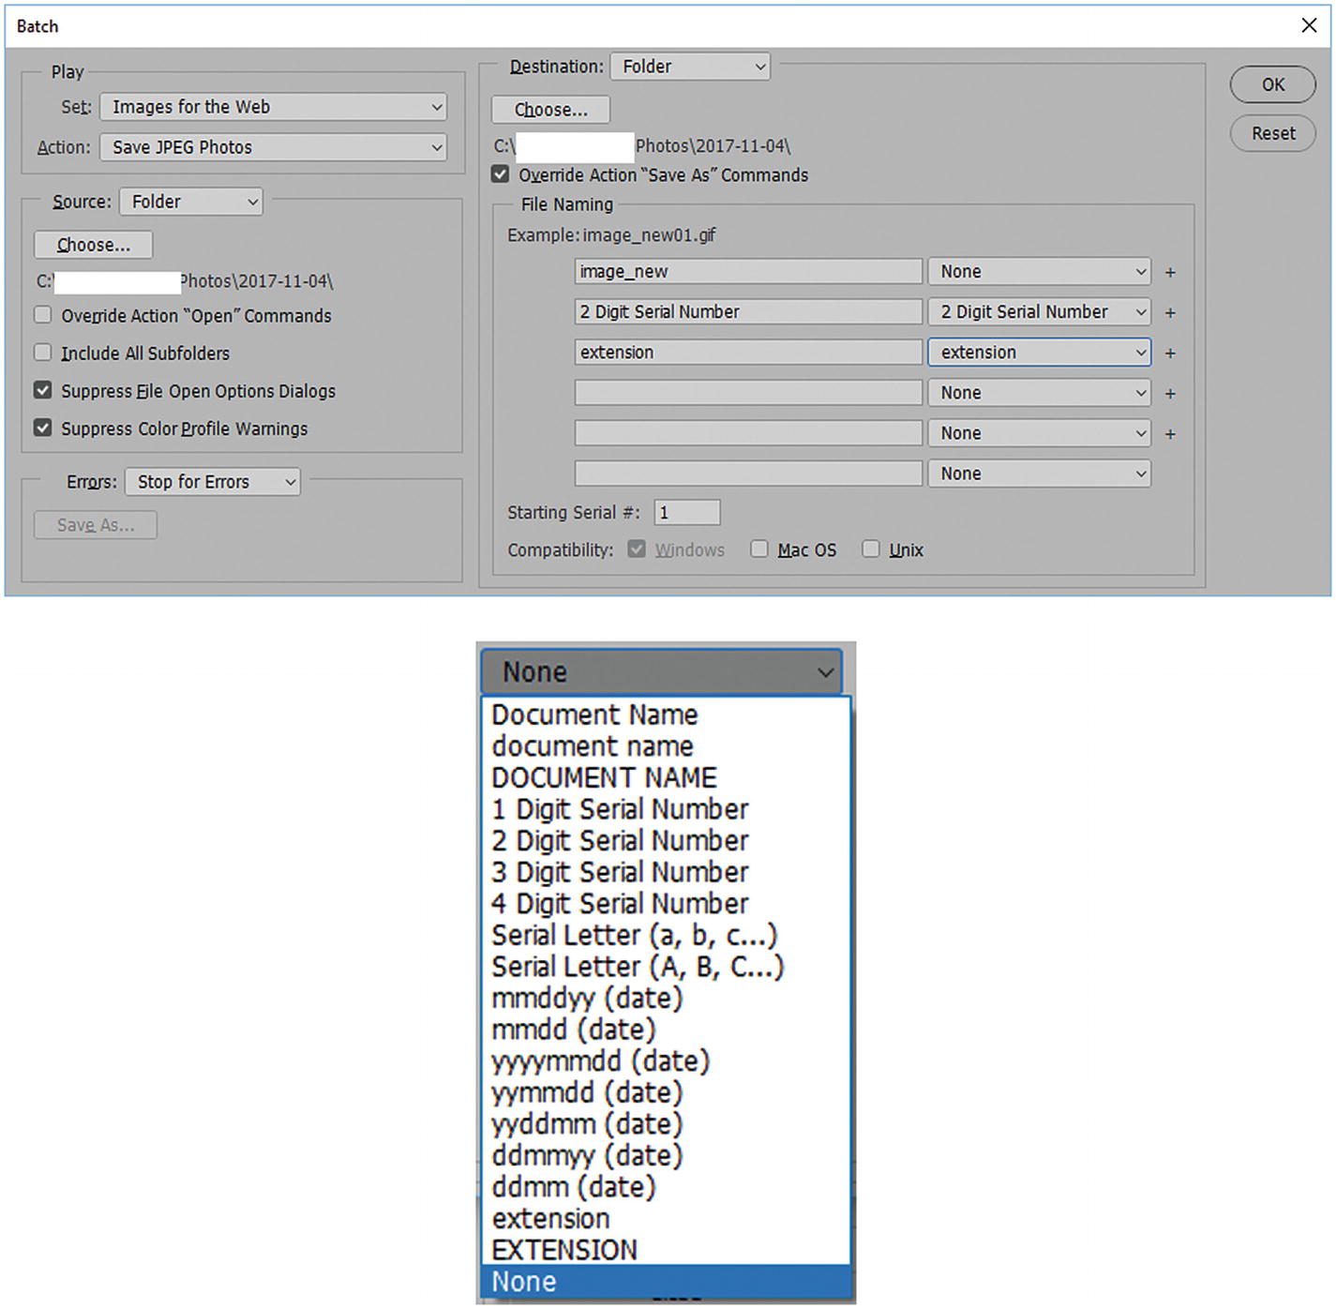Choose "yymmdd (date)" from the list

666,1093
